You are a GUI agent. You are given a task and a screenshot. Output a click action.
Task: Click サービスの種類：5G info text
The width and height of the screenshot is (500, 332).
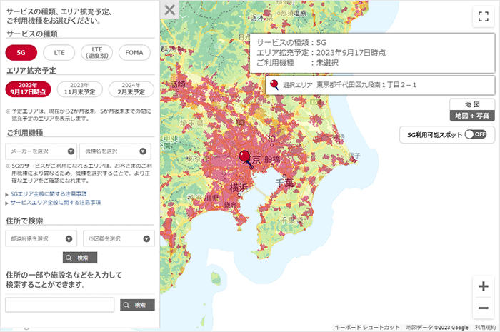pos(291,42)
